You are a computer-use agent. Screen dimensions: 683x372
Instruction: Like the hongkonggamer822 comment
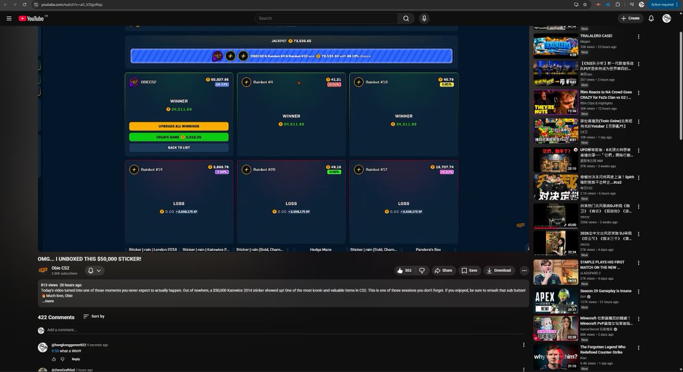pos(54,359)
